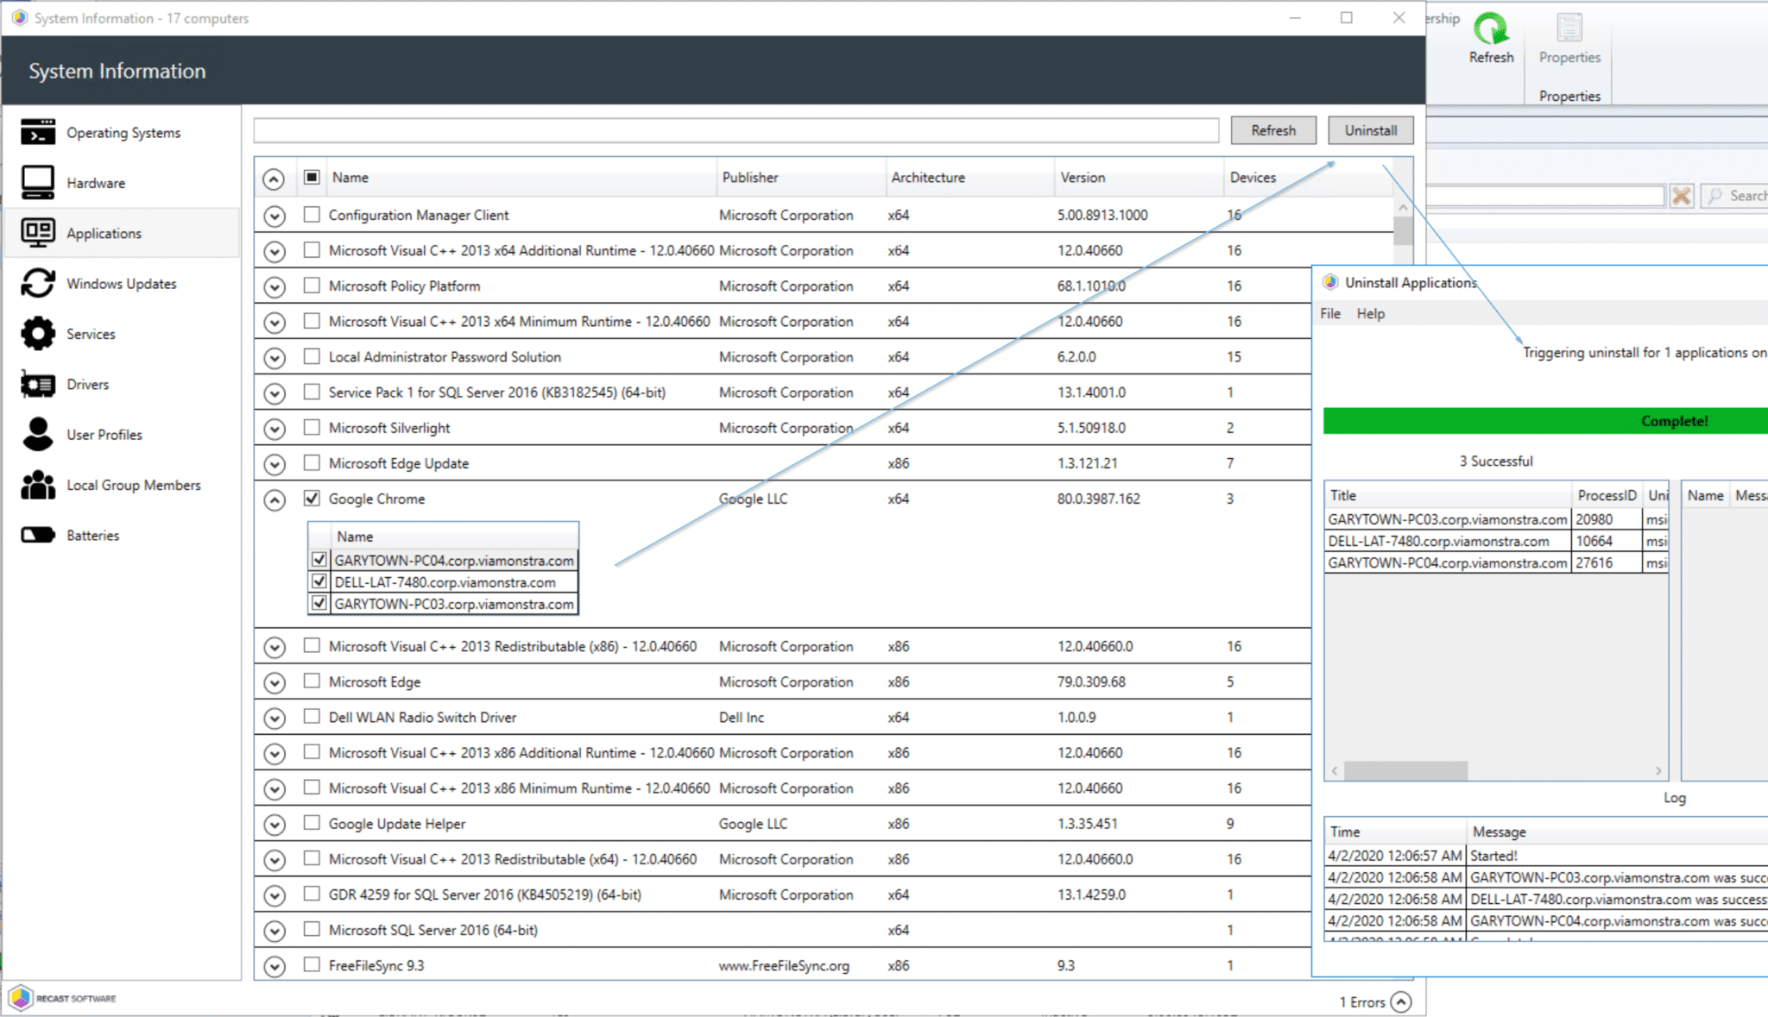Open the Drivers card icon
Image resolution: width=1768 pixels, height=1017 pixels.
(x=38, y=384)
